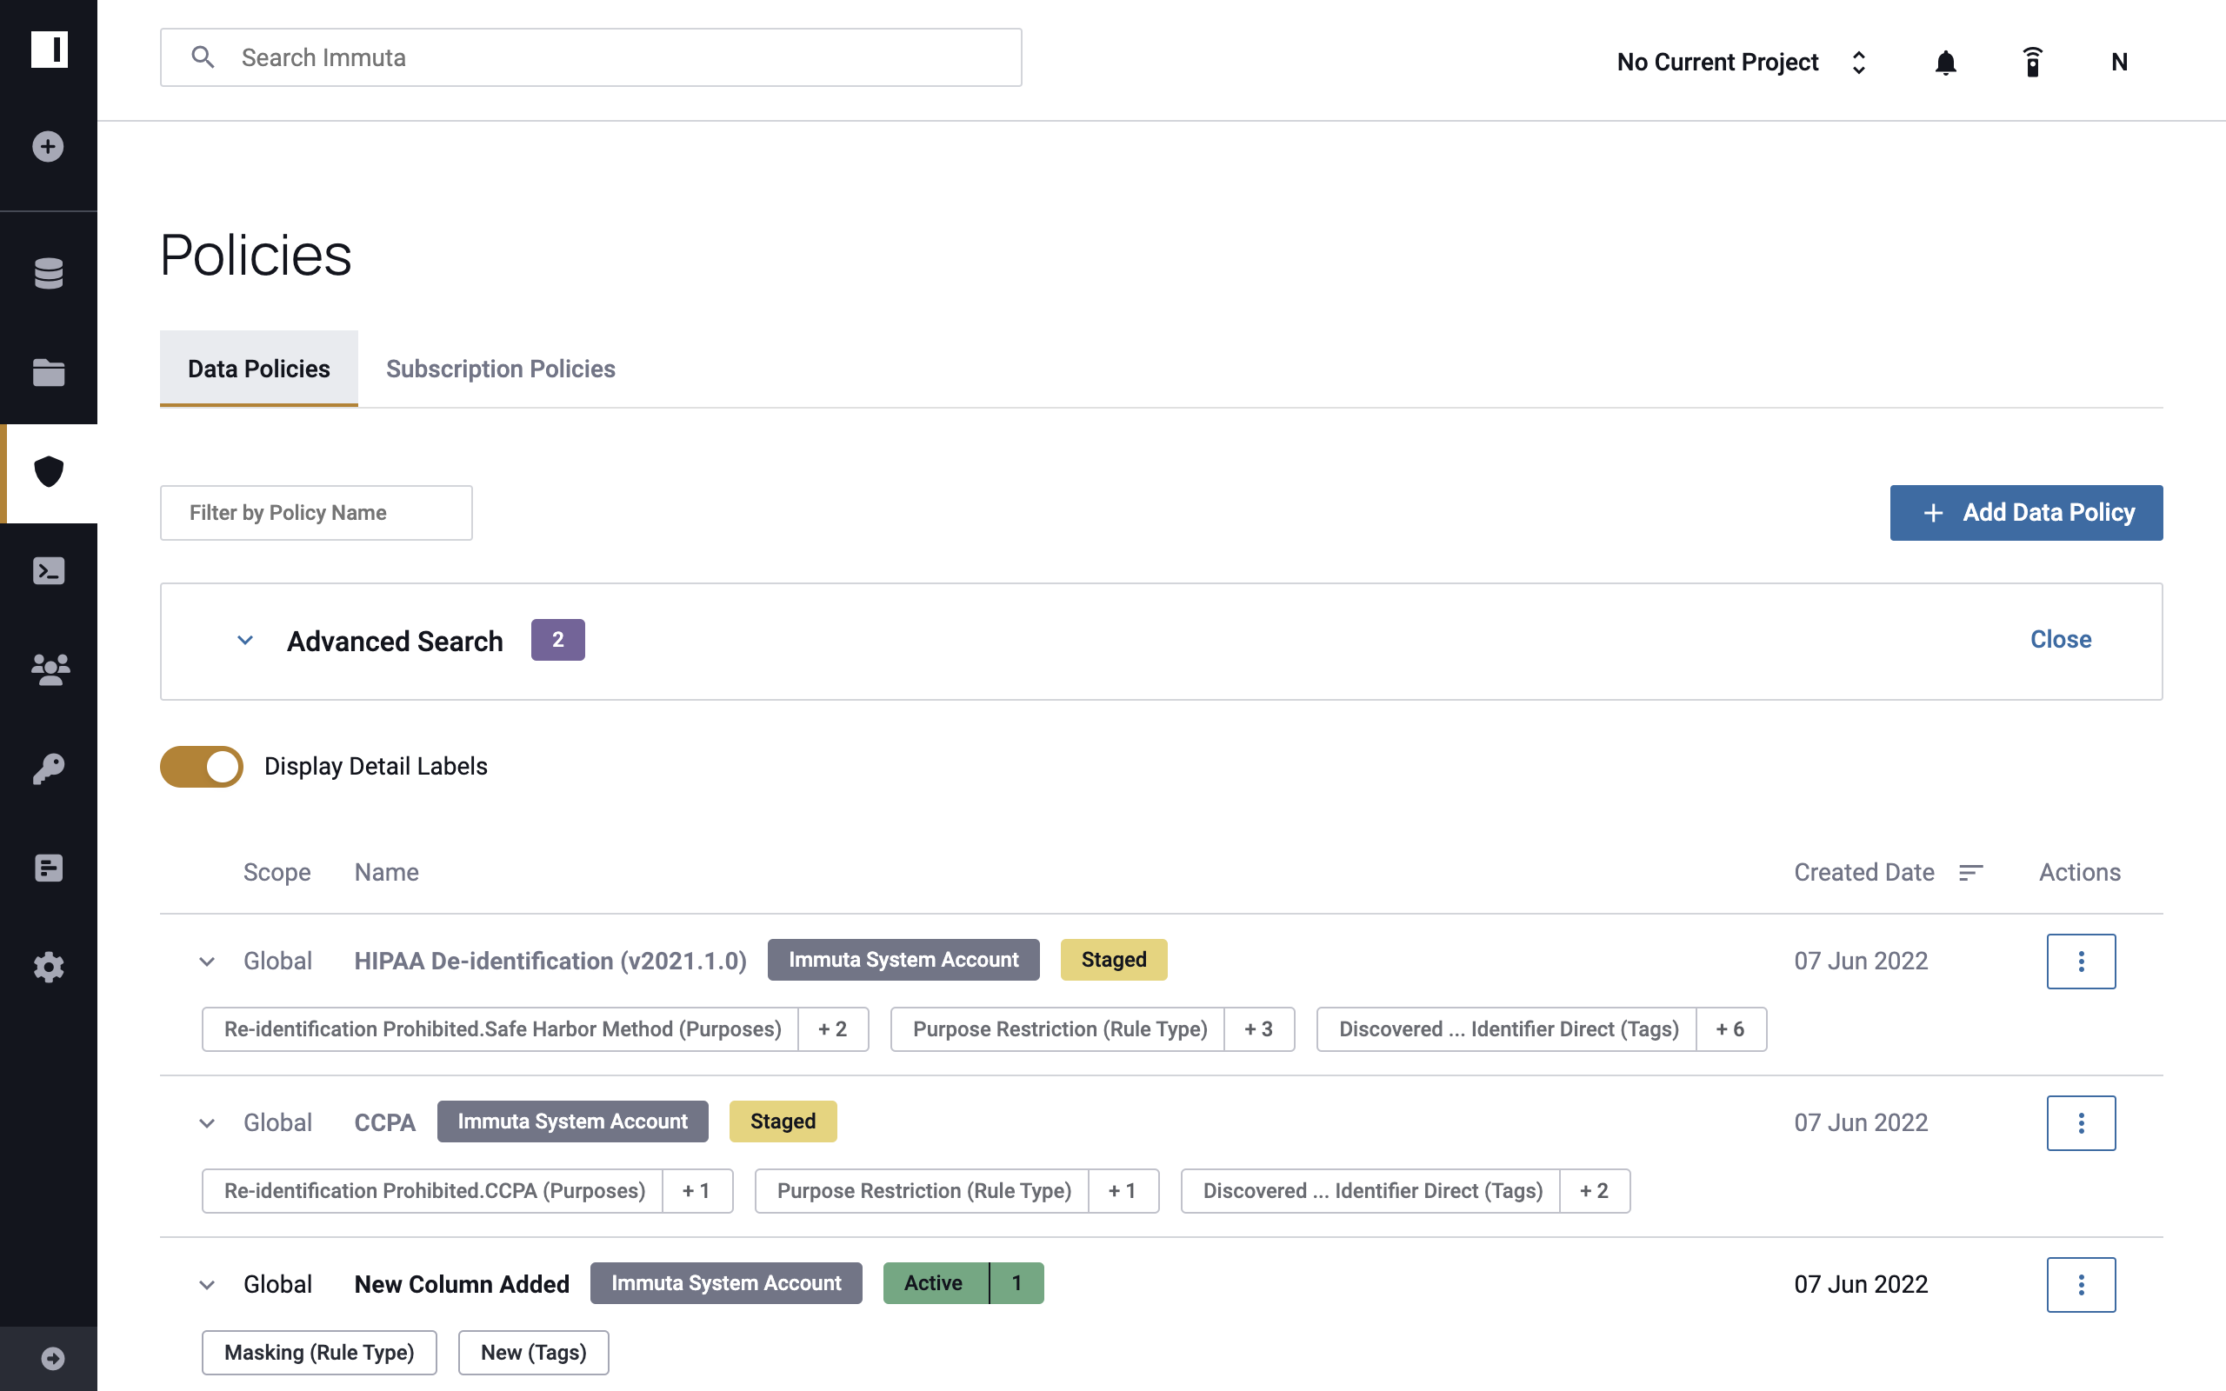The width and height of the screenshot is (2226, 1391).
Task: Close the Advanced Search panel
Action: pos(2059,638)
